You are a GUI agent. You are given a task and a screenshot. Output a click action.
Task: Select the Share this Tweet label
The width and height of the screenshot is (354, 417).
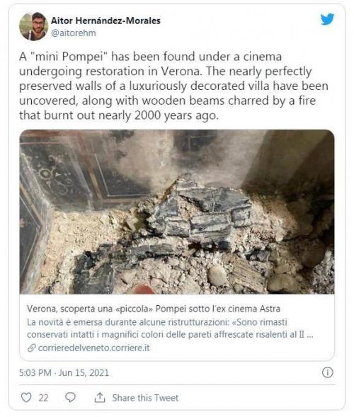[145, 398]
